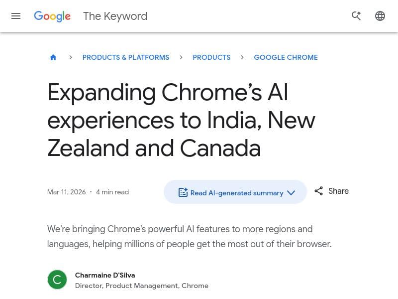Click the Share button label

point(338,191)
